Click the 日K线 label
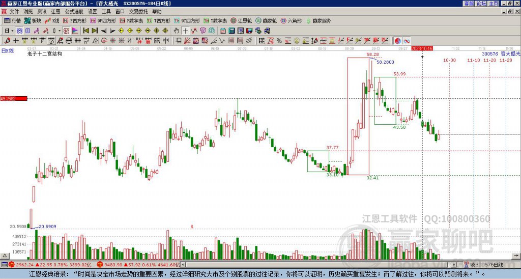521x279 pixels. pos(7,50)
